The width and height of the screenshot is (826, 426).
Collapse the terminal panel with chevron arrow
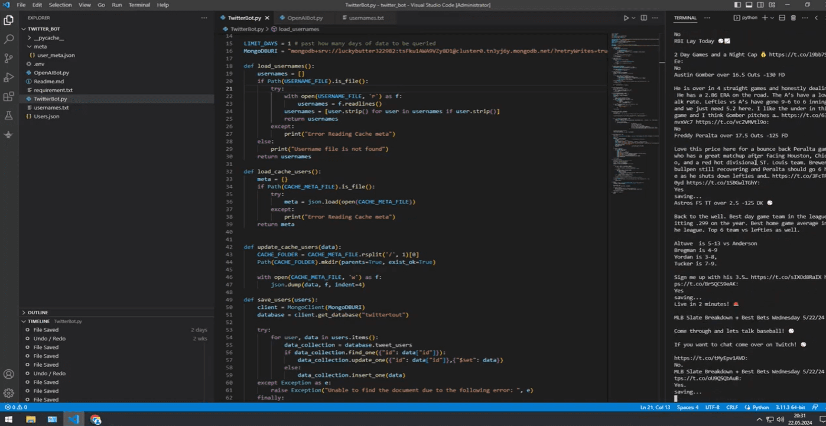click(x=816, y=18)
